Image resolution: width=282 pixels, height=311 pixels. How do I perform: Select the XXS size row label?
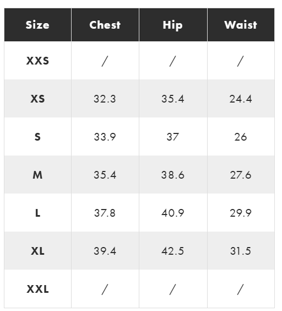[37, 61]
